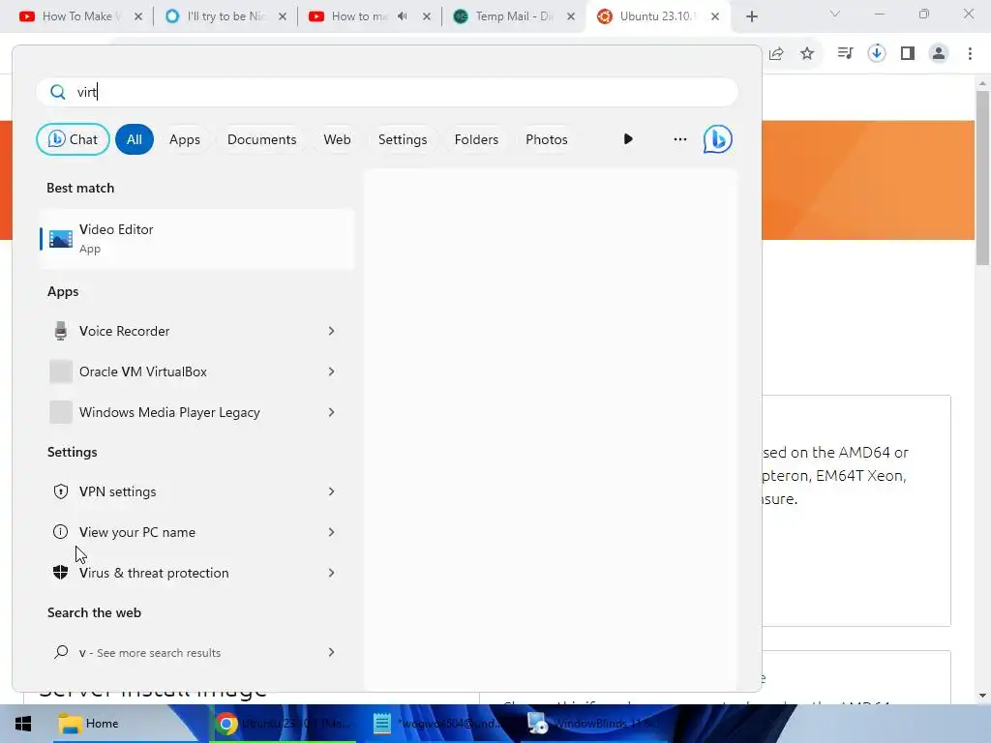Open the Notepad window in taskbar

click(437, 724)
